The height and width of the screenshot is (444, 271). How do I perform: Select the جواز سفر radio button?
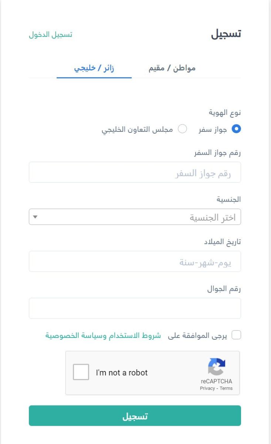tap(236, 129)
